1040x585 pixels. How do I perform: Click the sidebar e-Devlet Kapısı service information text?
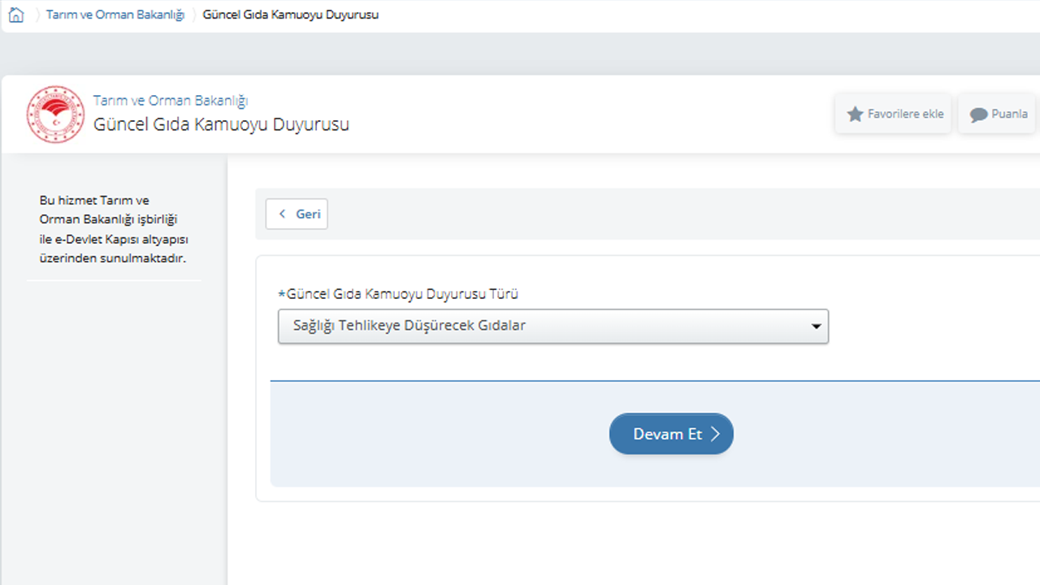point(114,229)
